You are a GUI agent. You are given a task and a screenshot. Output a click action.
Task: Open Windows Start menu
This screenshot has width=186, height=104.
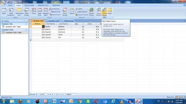pos(3,101)
